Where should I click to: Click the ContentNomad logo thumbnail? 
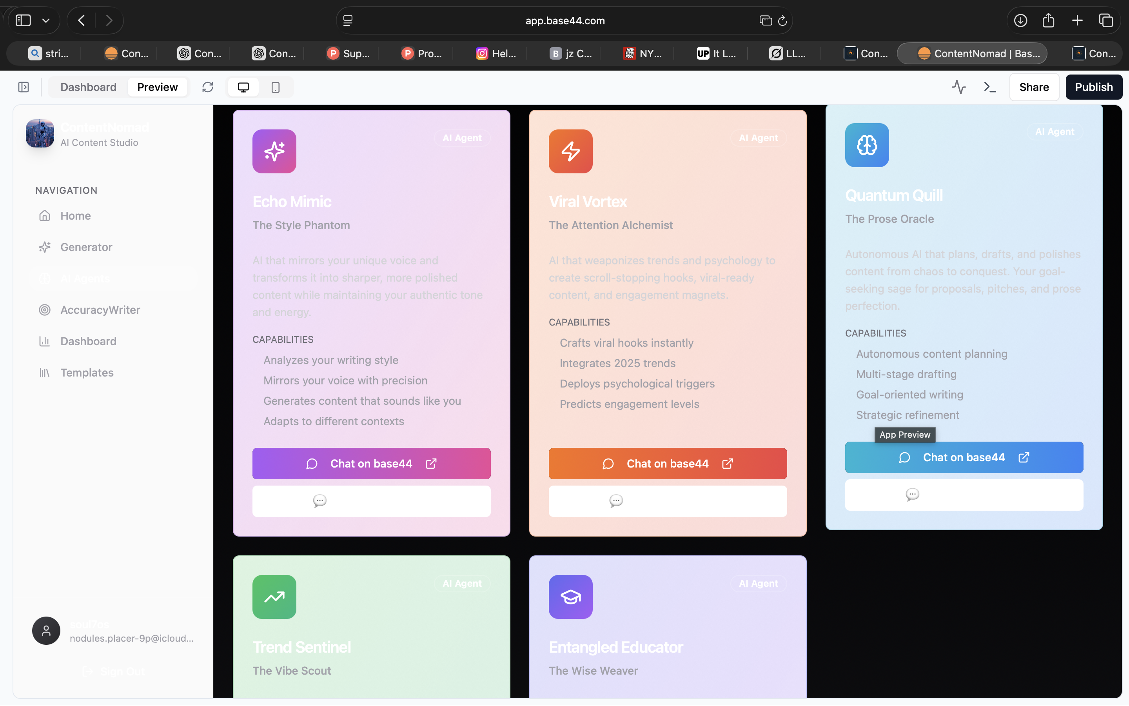(x=40, y=133)
